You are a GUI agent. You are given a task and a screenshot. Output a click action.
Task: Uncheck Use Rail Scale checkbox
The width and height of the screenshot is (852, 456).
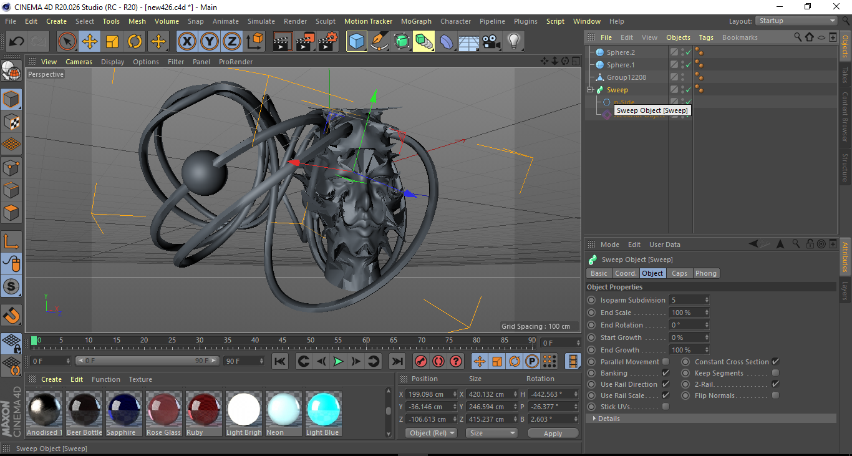coord(666,395)
